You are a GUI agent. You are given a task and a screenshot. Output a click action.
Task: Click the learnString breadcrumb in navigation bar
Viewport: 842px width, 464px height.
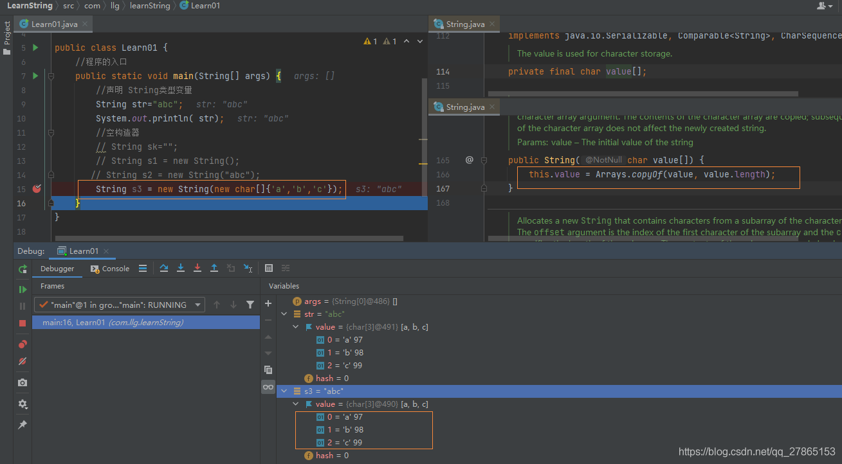tap(150, 6)
